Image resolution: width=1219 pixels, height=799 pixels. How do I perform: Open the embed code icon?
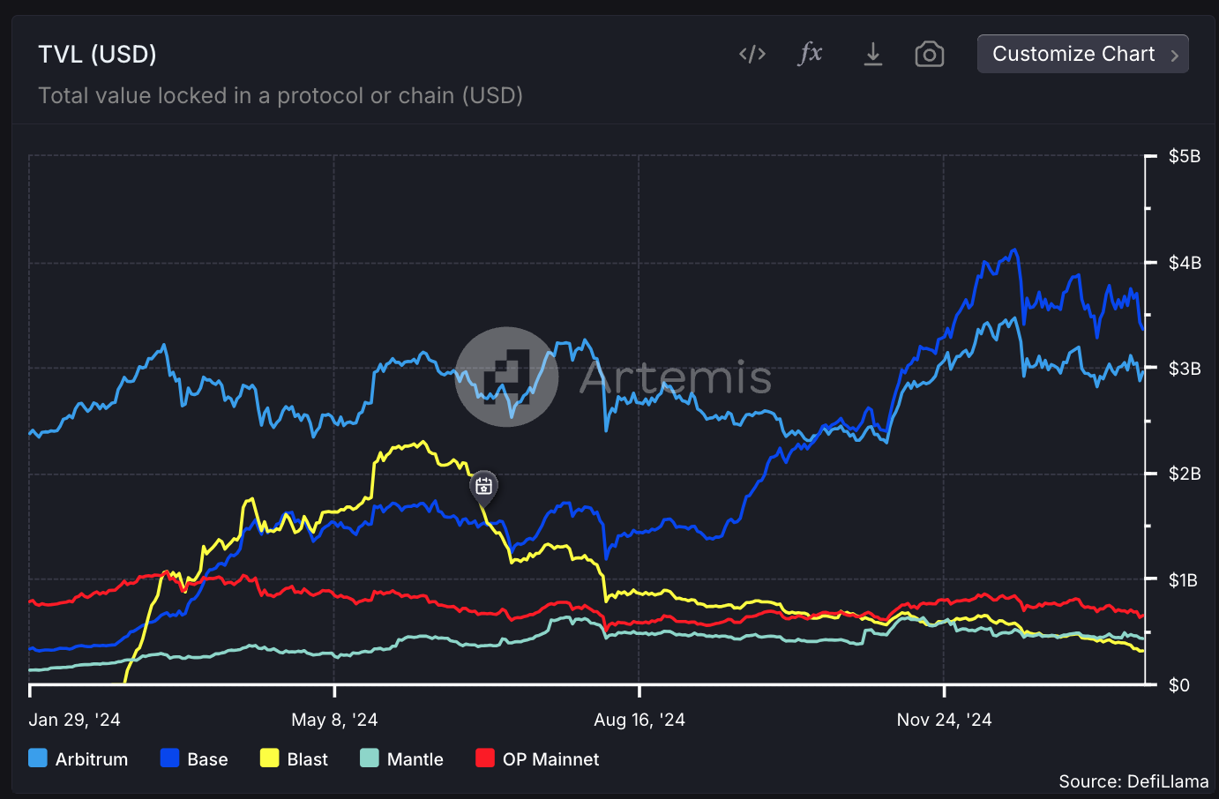coord(752,55)
